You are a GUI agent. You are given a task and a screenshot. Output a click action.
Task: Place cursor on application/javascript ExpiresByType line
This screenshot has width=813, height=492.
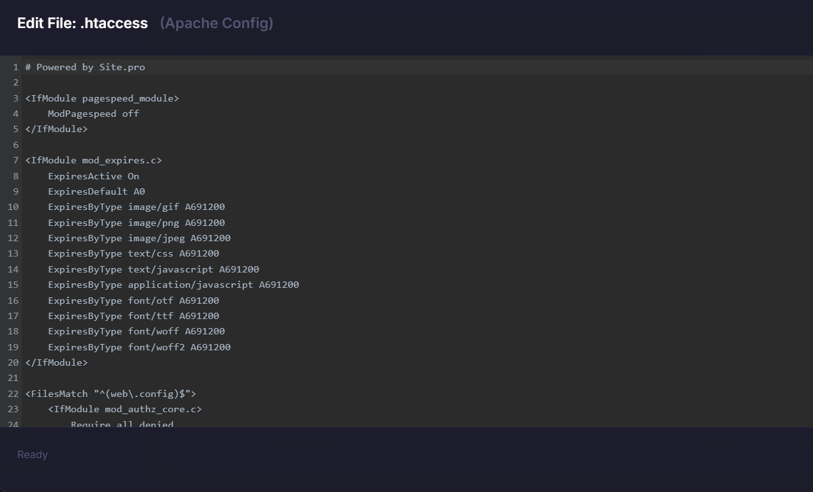(x=173, y=285)
